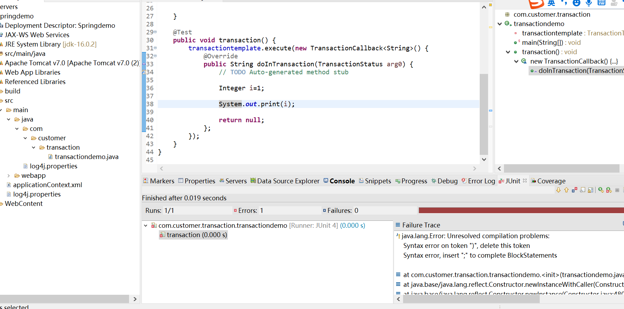Toggle Sogou English/Chinese input mode
This screenshot has width=624, height=309.
tap(551, 3)
